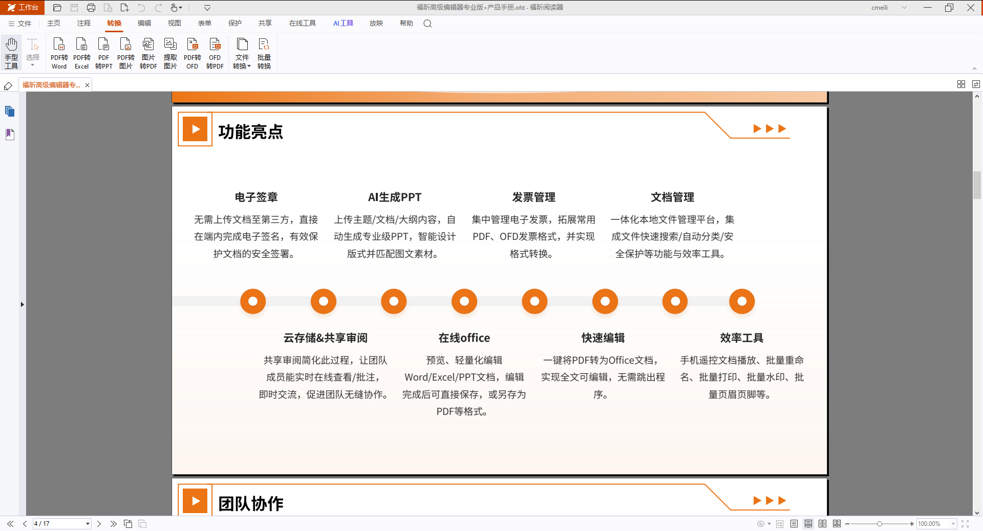Open the 编辑 ribbon tab
Viewport: 983px width, 531px height.
pos(144,24)
